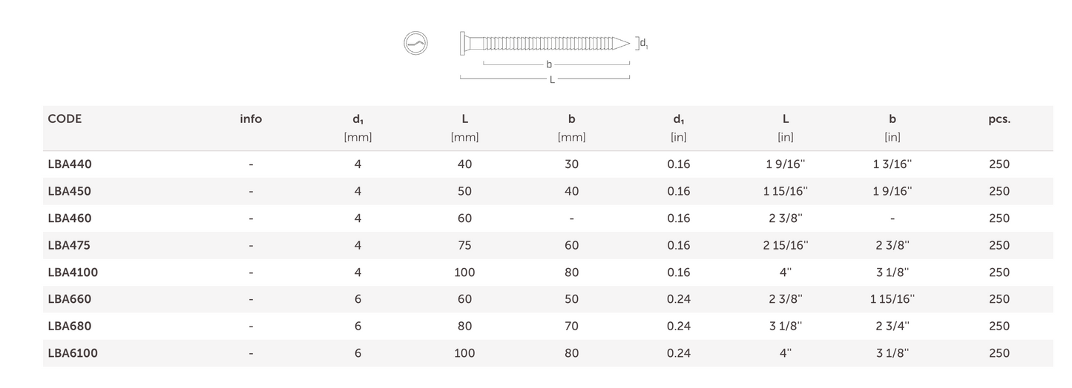Click product code LBA440

coord(70,164)
